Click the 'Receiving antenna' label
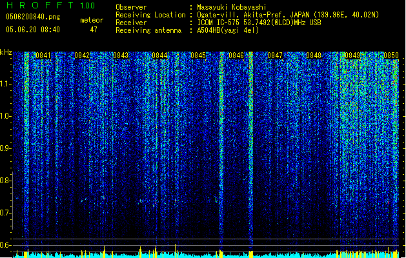The width and height of the screenshot is (406, 258). [x=148, y=30]
